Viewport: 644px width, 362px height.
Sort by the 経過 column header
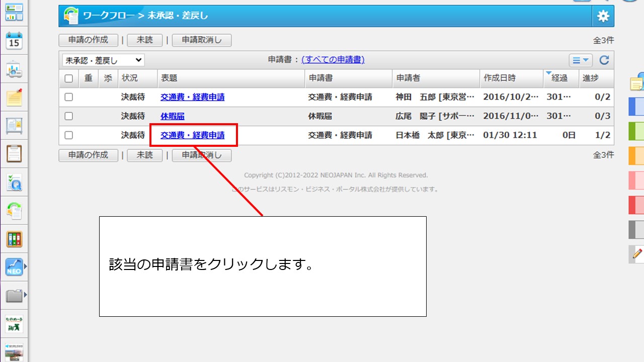[x=559, y=78]
